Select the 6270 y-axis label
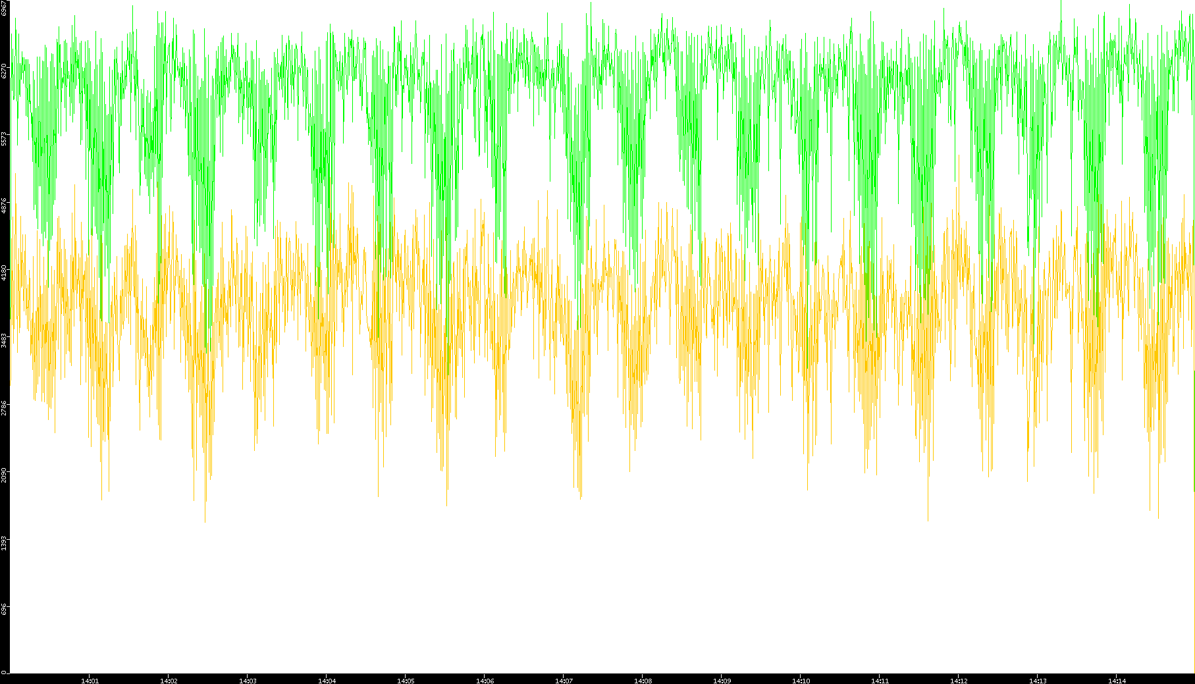 point(5,71)
